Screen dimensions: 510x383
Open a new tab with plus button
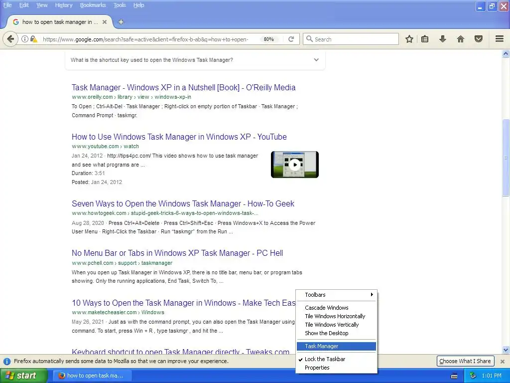pyautogui.click(x=121, y=22)
